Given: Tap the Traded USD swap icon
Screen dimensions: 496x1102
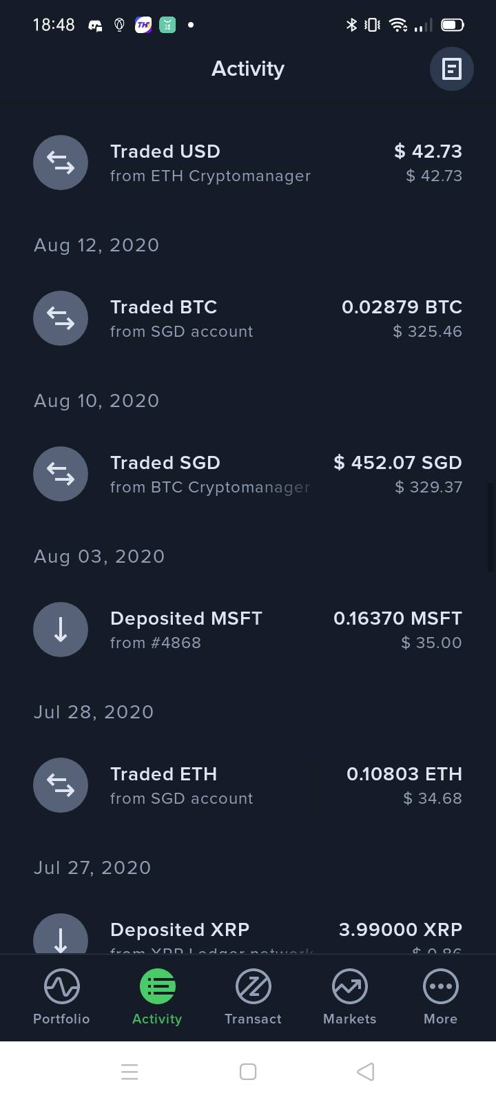Looking at the screenshot, I should (61, 163).
